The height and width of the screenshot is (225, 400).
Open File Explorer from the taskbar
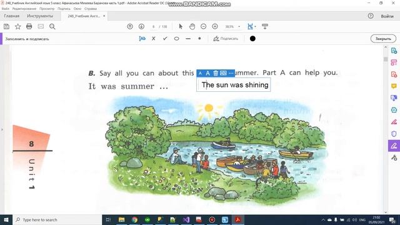121,219
